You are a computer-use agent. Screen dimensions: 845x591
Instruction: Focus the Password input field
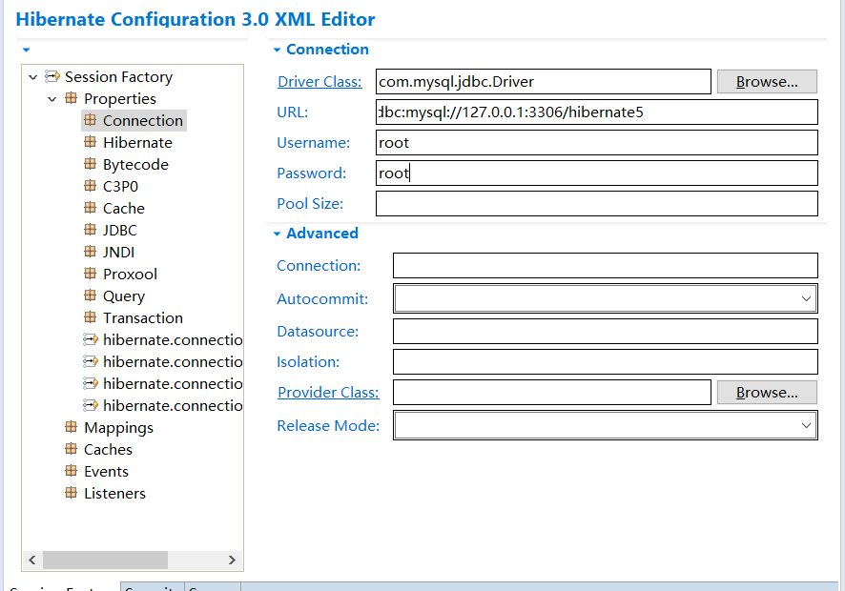[597, 173]
